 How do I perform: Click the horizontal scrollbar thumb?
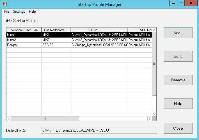coord(45,118)
